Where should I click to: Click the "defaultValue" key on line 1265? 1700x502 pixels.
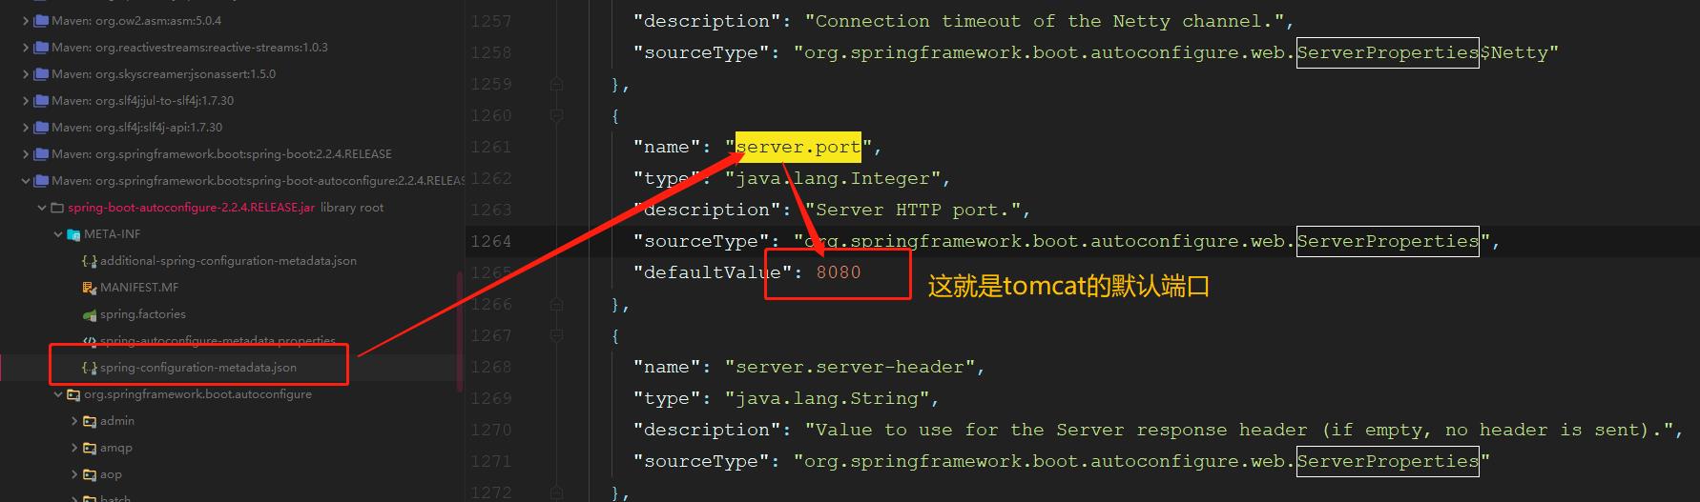click(713, 272)
